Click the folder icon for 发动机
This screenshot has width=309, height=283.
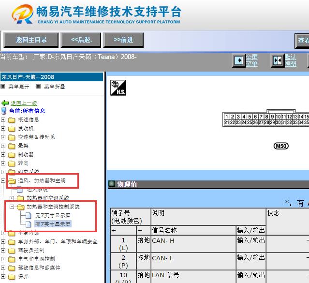point(12,129)
